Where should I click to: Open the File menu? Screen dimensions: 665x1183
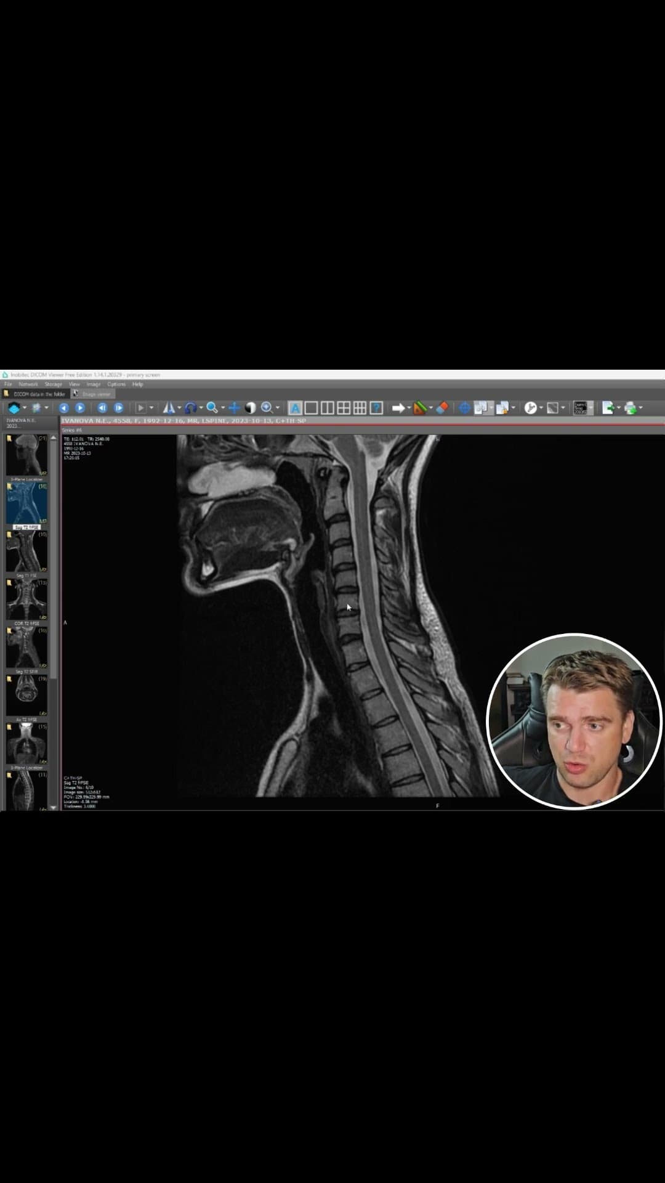(8, 384)
